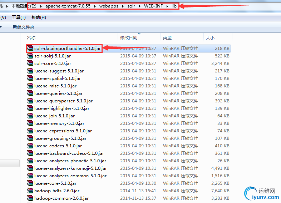281x203 pixels.
Task: Click the lucene-misc-5.1.0.jar archive icon
Action: pyautogui.click(x=30, y=86)
